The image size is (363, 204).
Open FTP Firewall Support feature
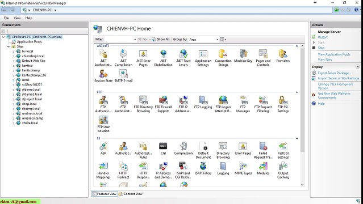tap(163, 104)
